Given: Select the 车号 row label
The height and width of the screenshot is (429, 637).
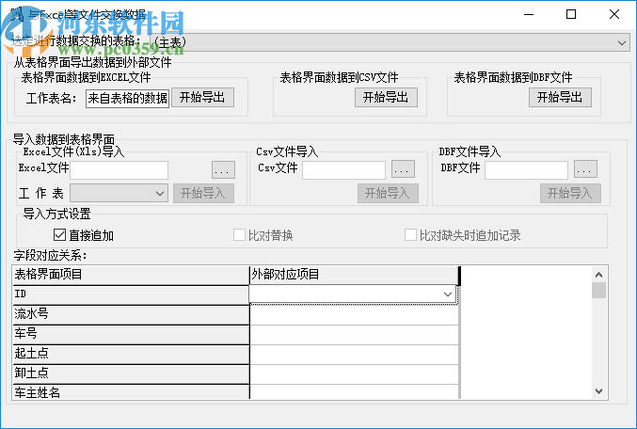Looking at the screenshot, I should coord(131,334).
